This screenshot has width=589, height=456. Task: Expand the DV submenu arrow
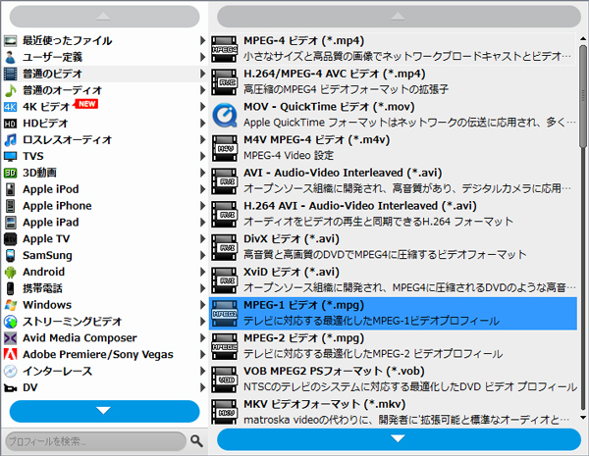point(203,387)
